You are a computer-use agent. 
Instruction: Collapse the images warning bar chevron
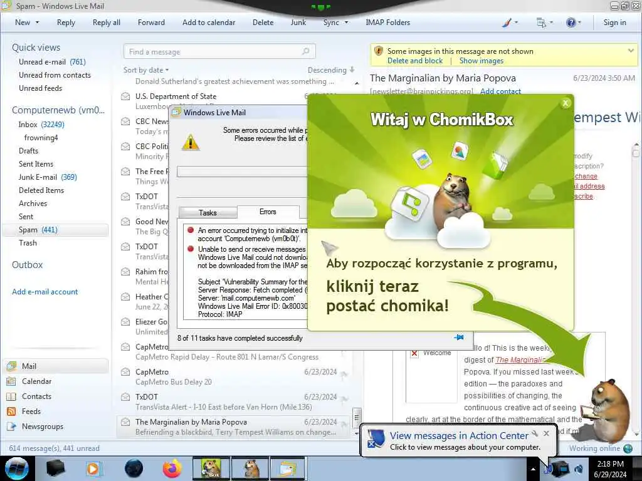coord(631,51)
